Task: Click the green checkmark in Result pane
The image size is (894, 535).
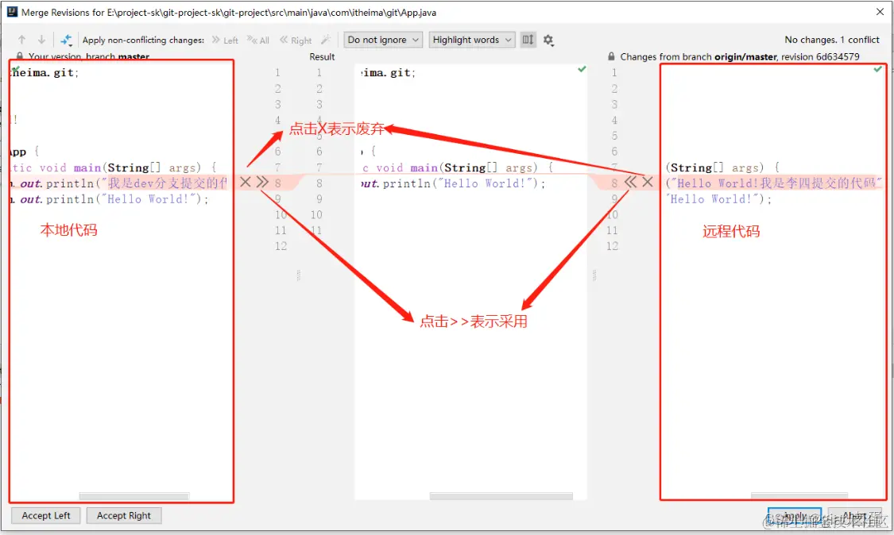Action: pos(582,69)
